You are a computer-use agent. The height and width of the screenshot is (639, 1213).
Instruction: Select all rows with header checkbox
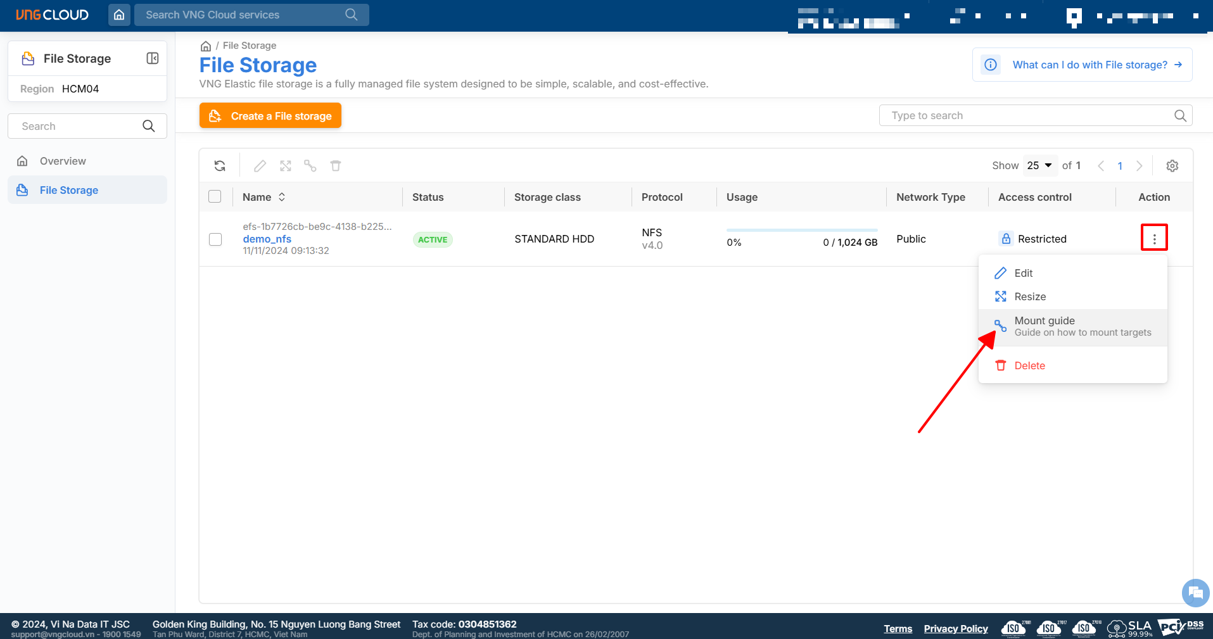pos(215,197)
